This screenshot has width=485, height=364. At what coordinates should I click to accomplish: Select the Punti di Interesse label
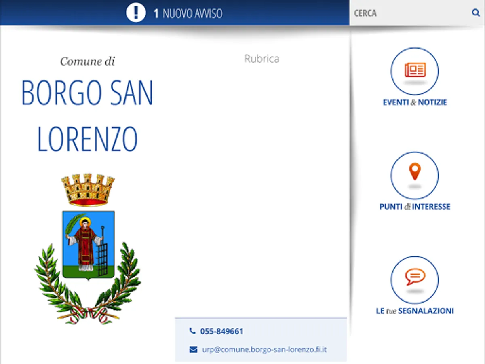415,207
